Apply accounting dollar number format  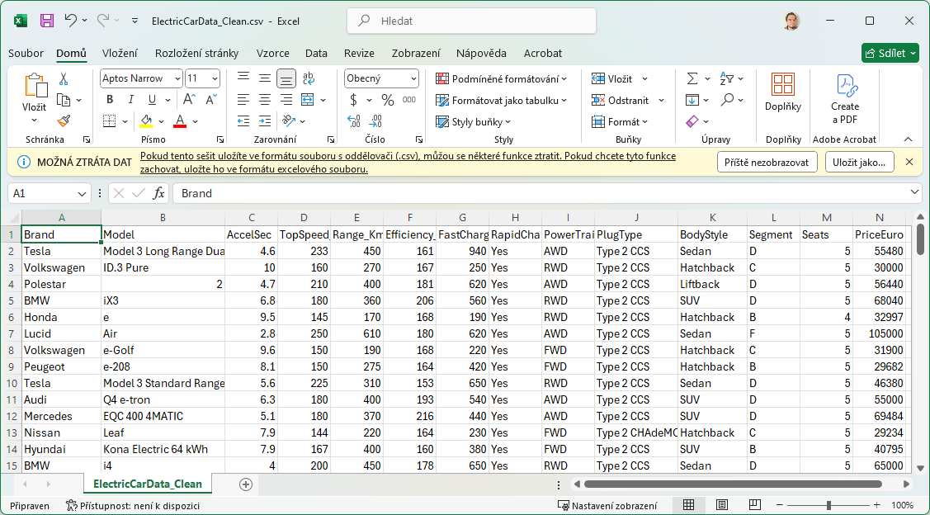click(x=354, y=100)
